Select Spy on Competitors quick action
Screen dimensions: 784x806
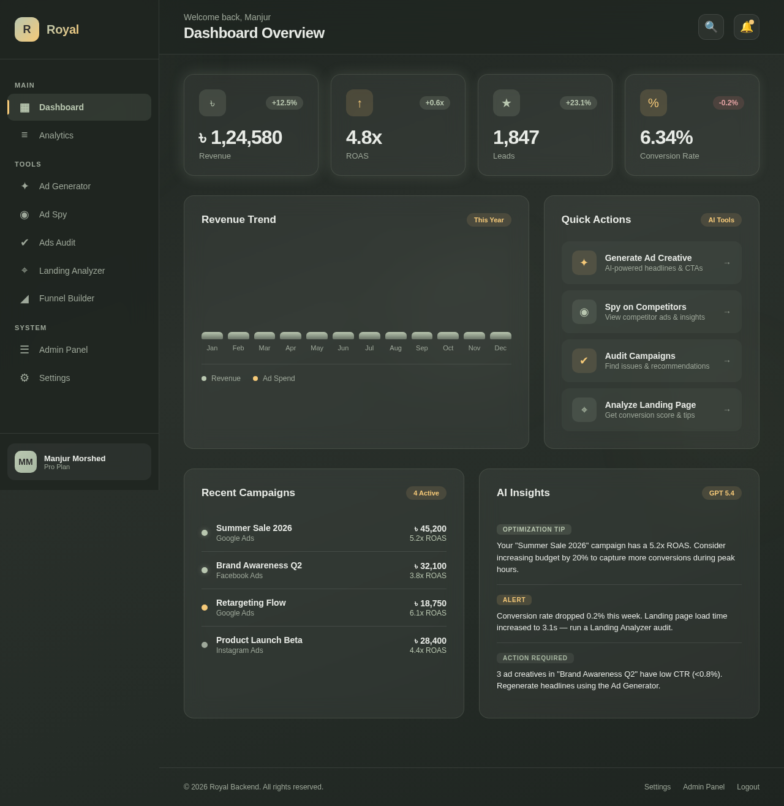tap(652, 312)
